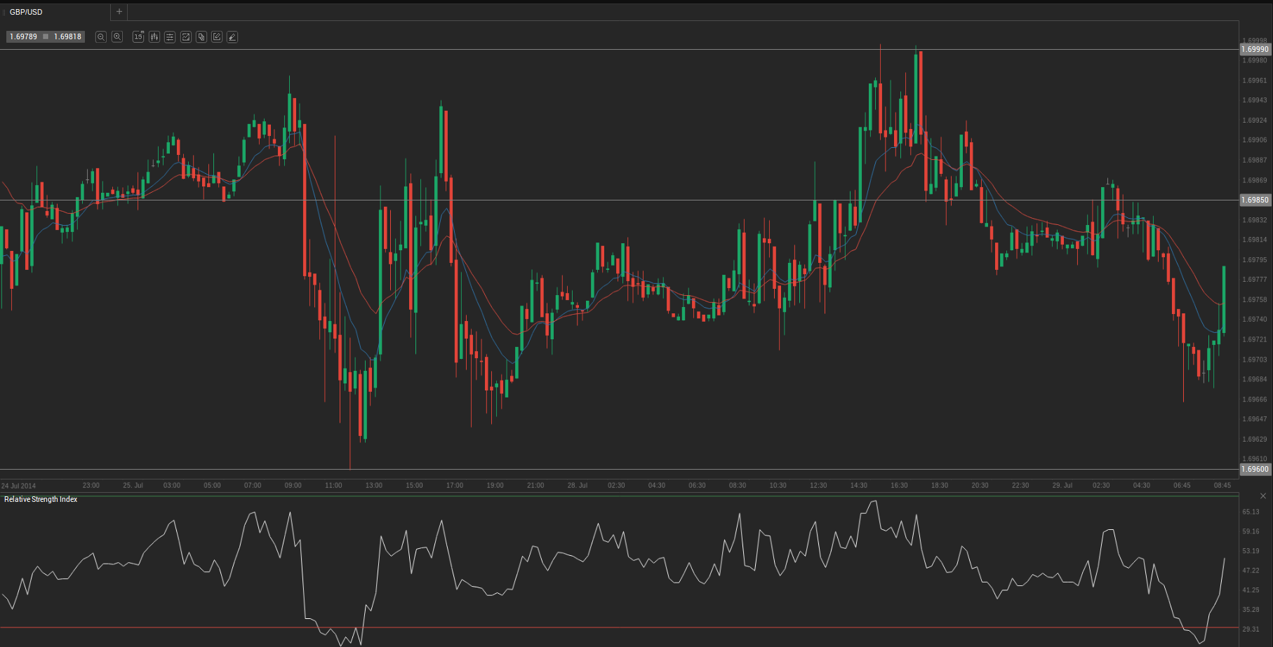The height and width of the screenshot is (647, 1273).
Task: Click the ask price 1.69818
Action: pos(68,36)
